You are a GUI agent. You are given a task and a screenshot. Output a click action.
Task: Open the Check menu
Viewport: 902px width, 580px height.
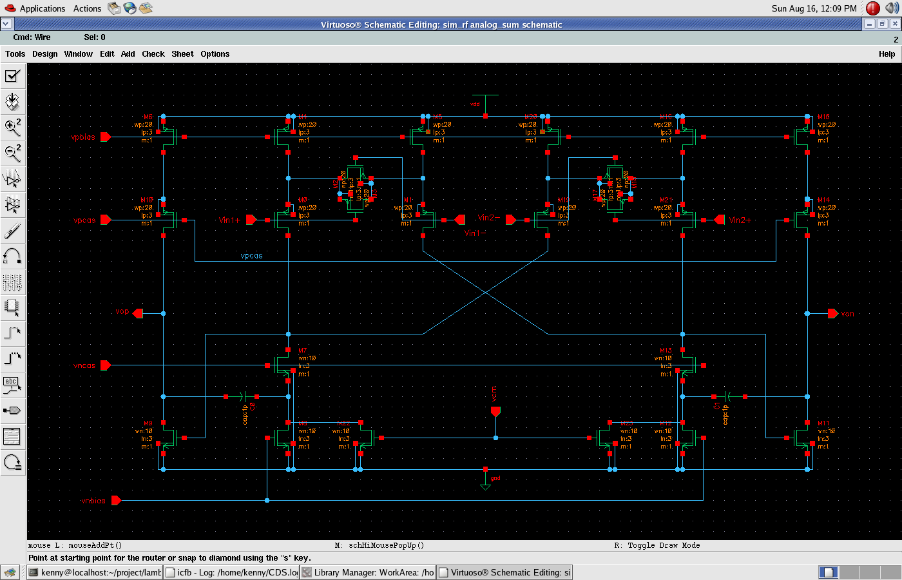pyautogui.click(x=153, y=54)
